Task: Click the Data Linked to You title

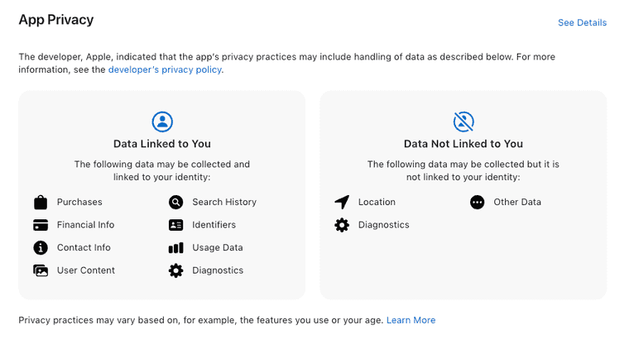Action: [x=162, y=144]
